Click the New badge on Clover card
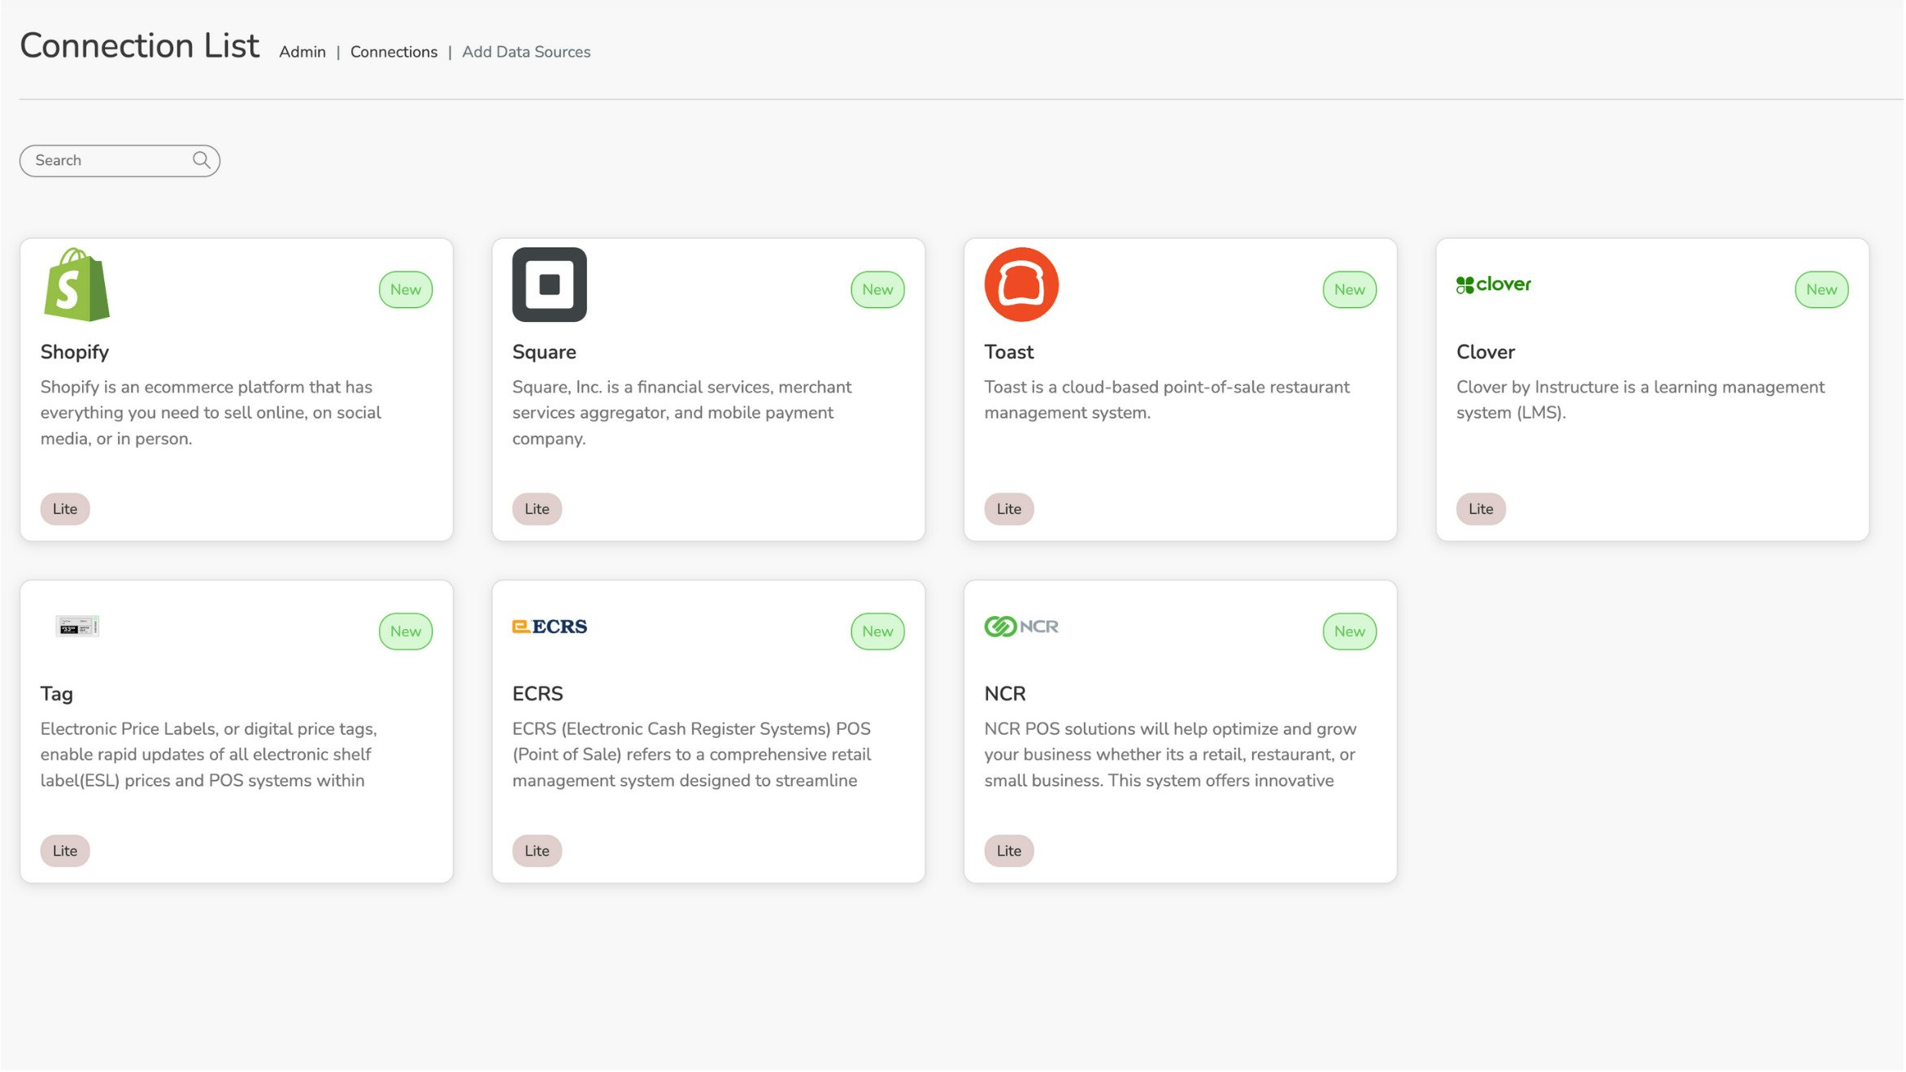The height and width of the screenshot is (1072, 1906). tap(1821, 289)
